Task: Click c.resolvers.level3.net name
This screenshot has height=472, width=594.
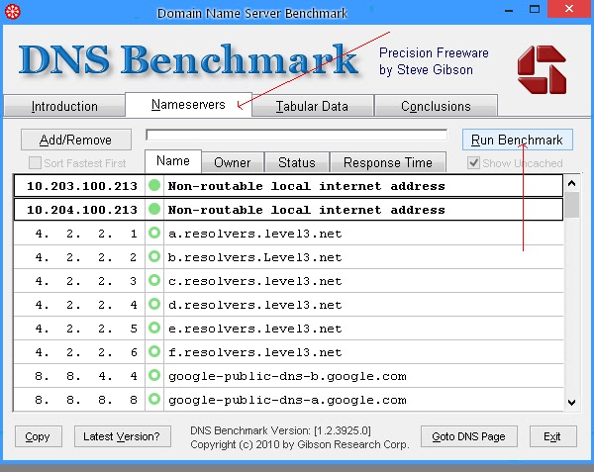Action: [x=255, y=281]
